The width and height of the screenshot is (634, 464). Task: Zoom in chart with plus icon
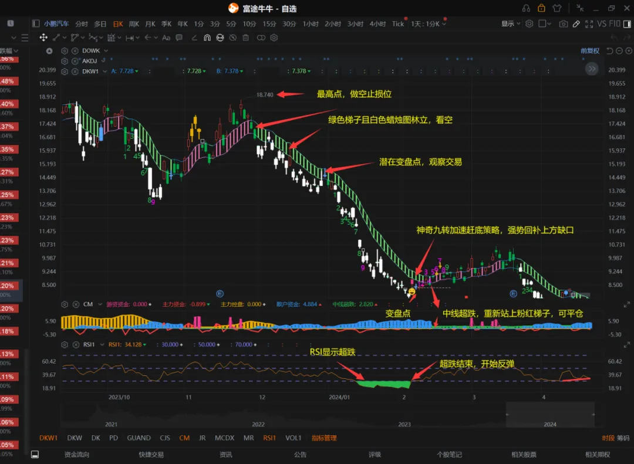pyautogui.click(x=629, y=50)
